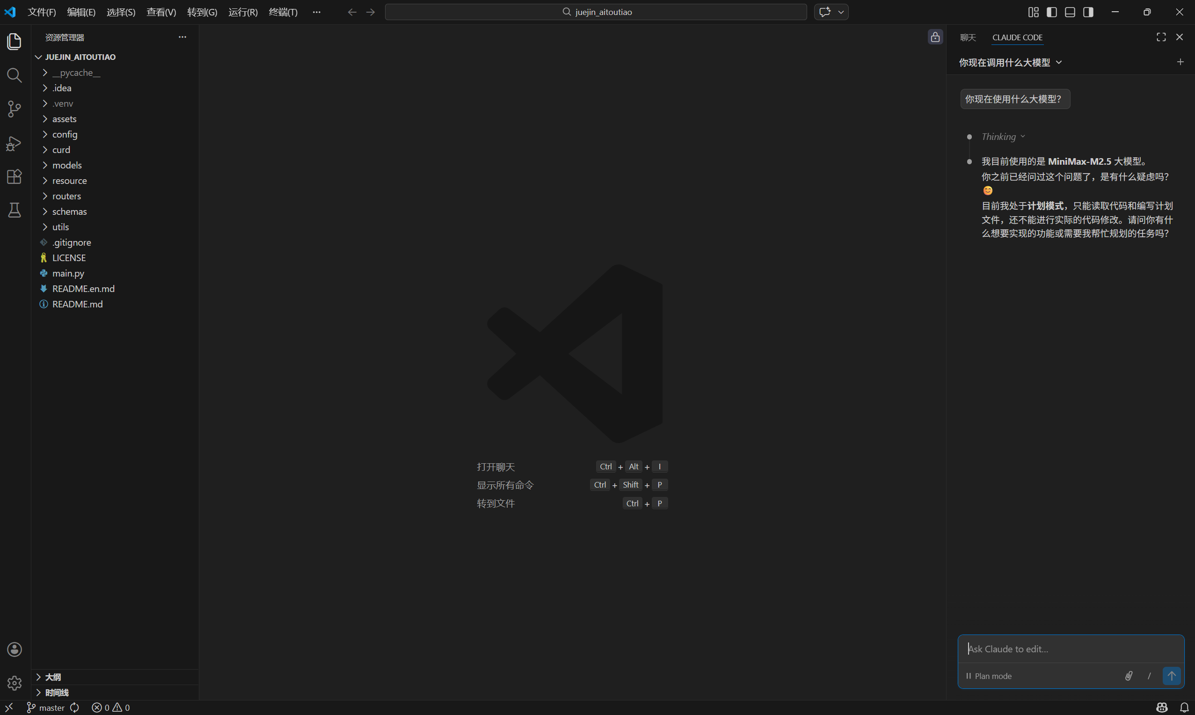Show more menus with the title bar ellipsis
Viewport: 1195px width, 715px height.
point(316,12)
